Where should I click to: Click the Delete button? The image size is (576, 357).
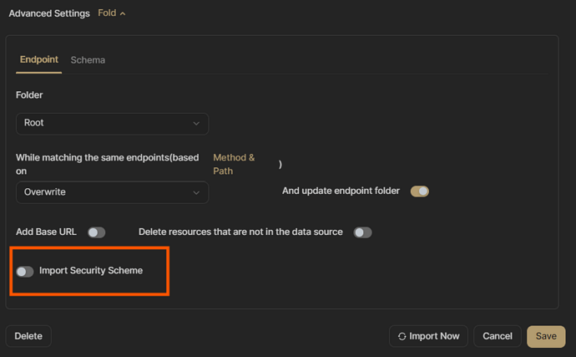[28, 336]
